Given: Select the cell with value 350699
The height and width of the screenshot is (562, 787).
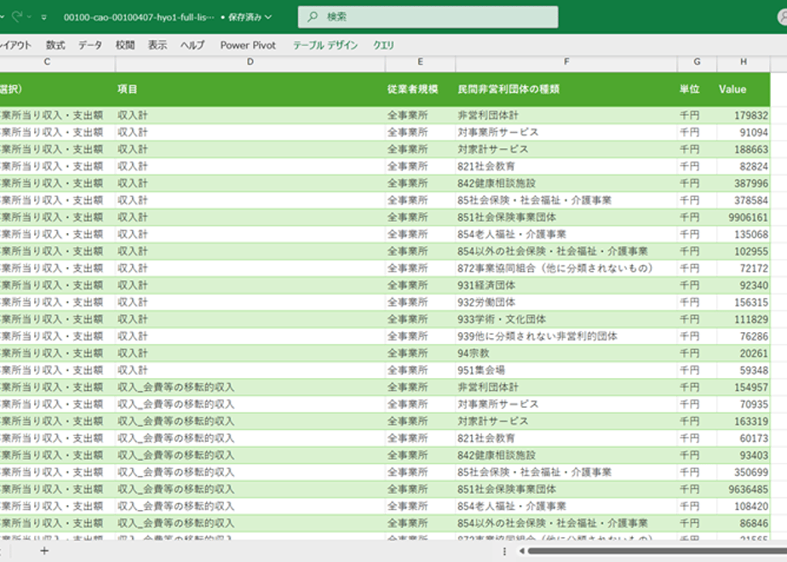Looking at the screenshot, I should tap(744, 473).
